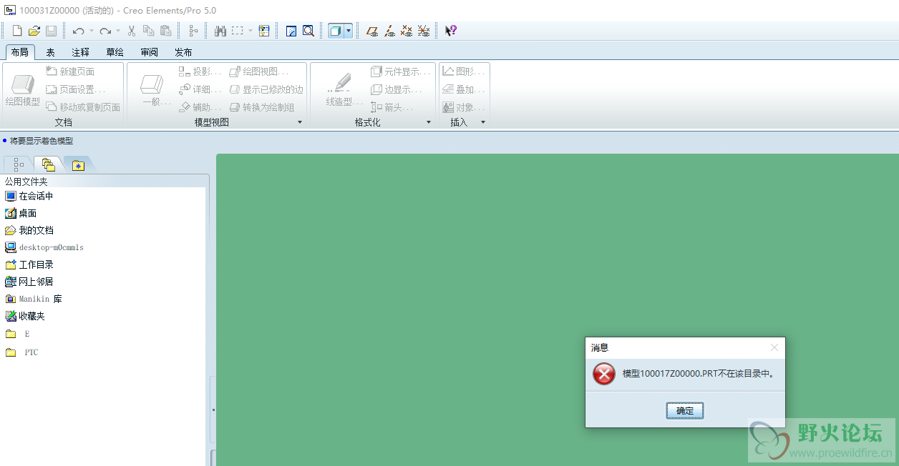This screenshot has height=466, width=899.
Task: Click the context-sensitive Help icon
Action: (x=451, y=31)
